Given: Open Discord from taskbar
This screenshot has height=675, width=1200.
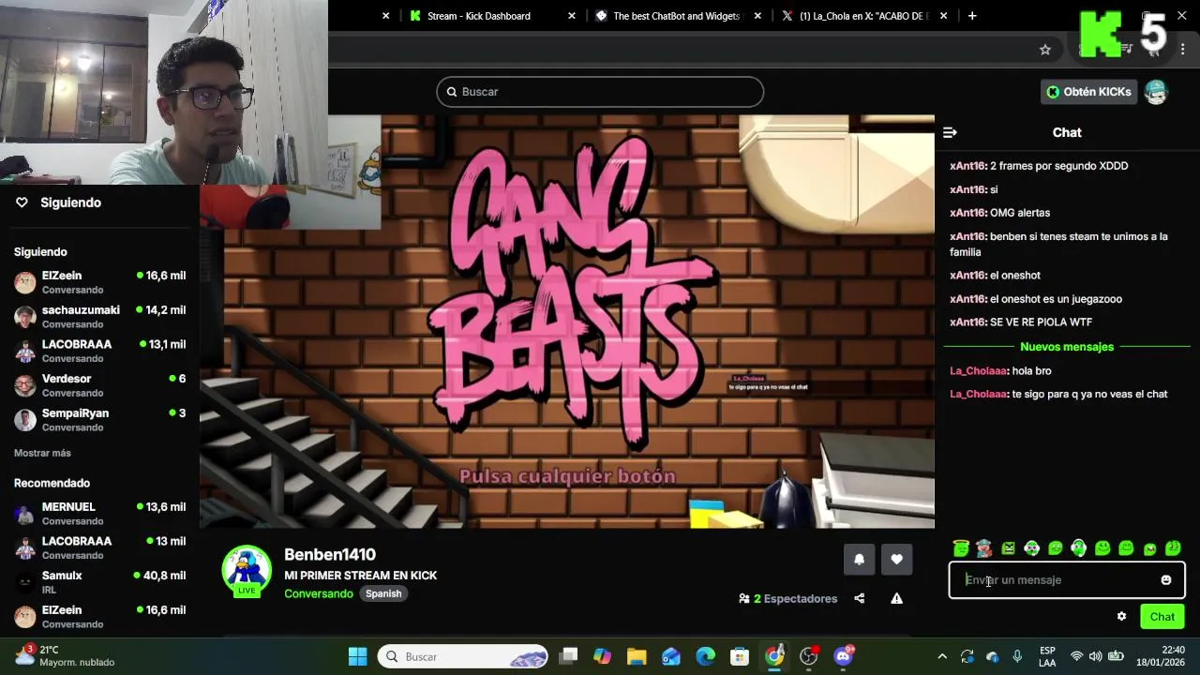Looking at the screenshot, I should [843, 656].
